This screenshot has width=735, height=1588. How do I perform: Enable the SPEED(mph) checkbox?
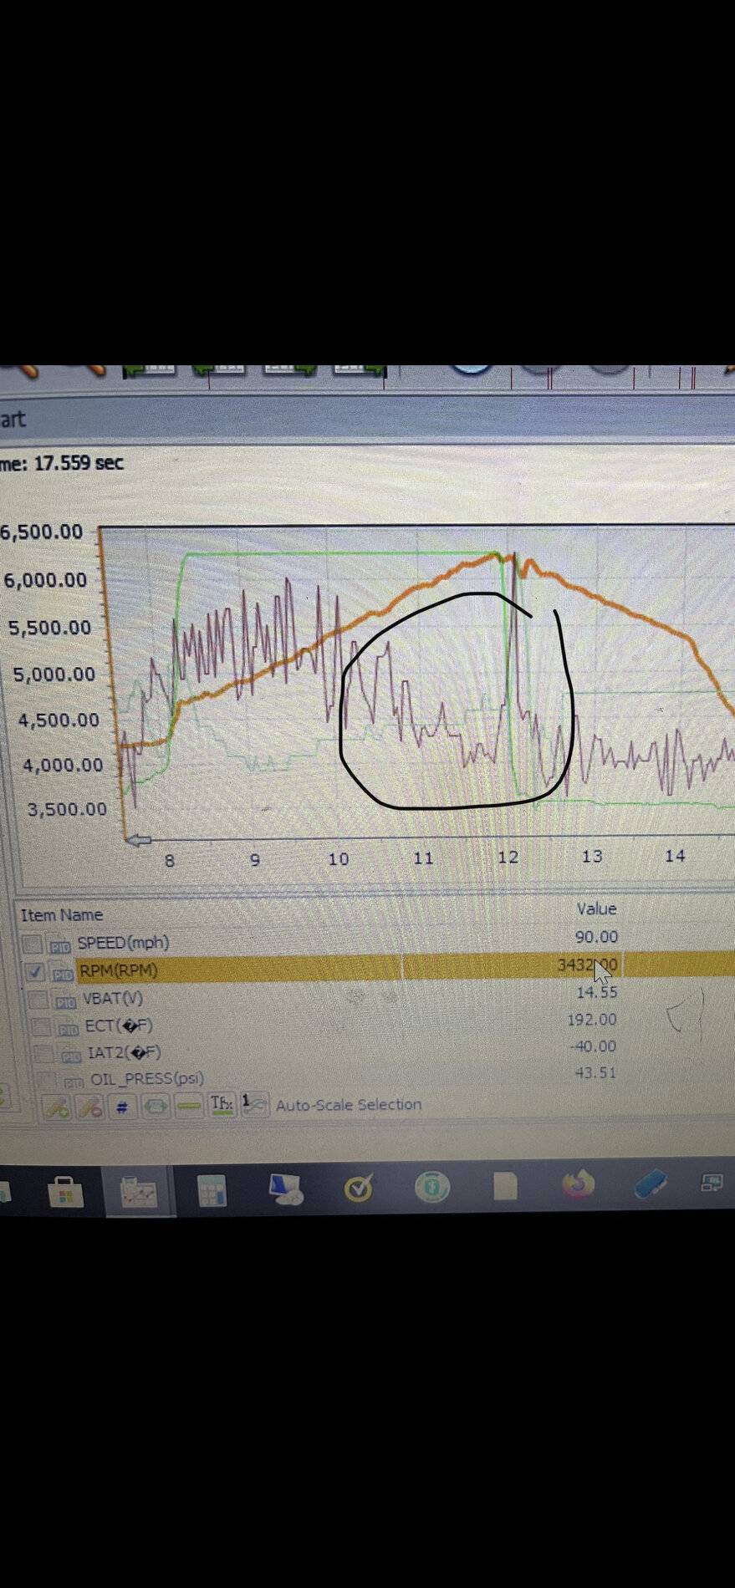pyautogui.click(x=33, y=944)
